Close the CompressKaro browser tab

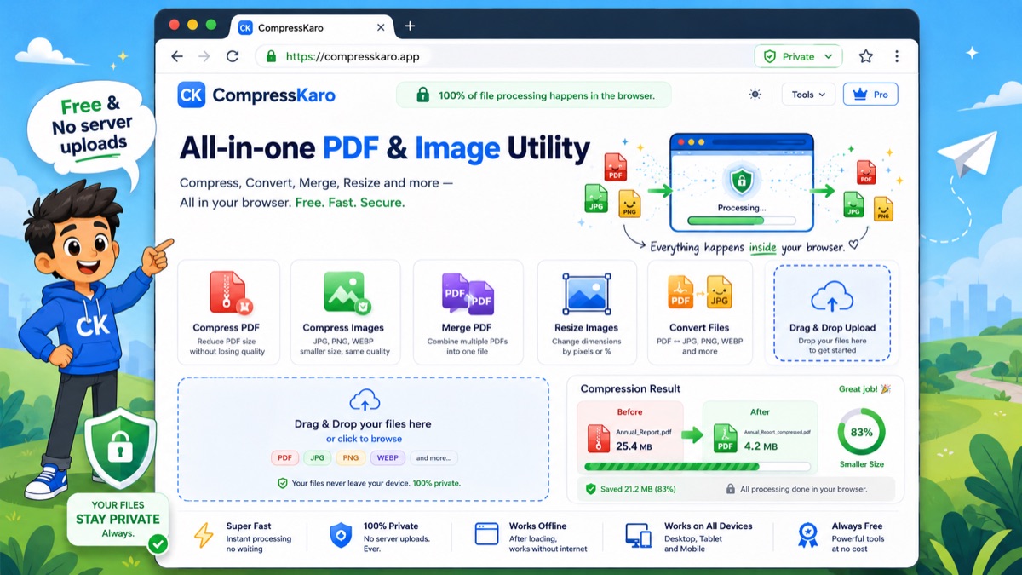click(x=381, y=27)
